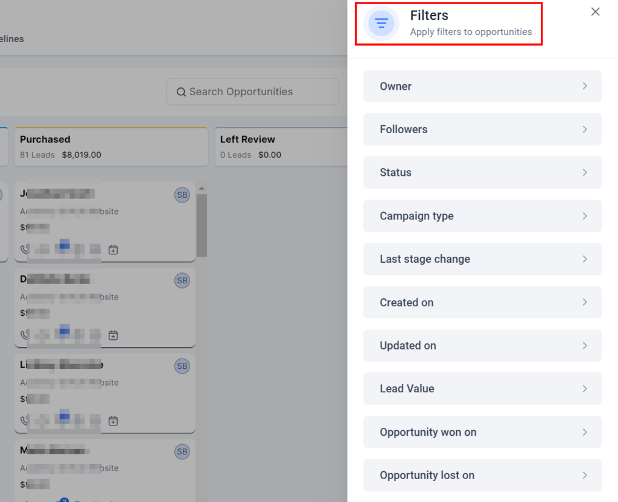Select the Purchased stage column header
Image resolution: width=618 pixels, height=502 pixels.
click(x=111, y=146)
